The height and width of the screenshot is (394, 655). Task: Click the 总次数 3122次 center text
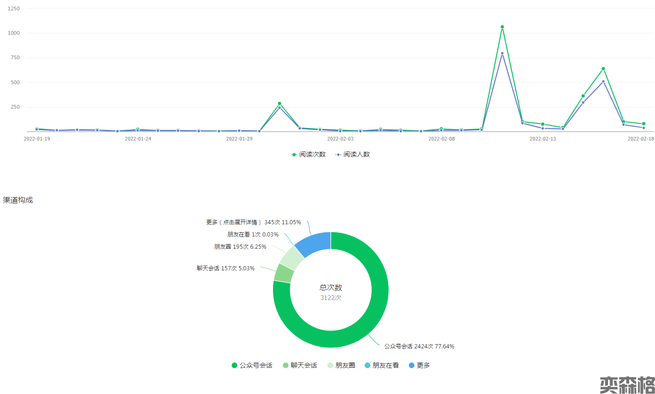[x=331, y=292]
